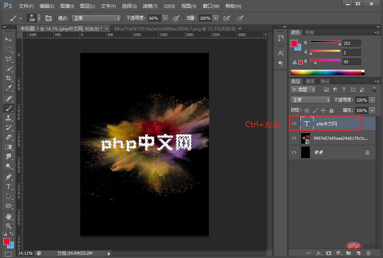The image size is (383, 258).
Task: Create a new layer
Action: click(358, 253)
